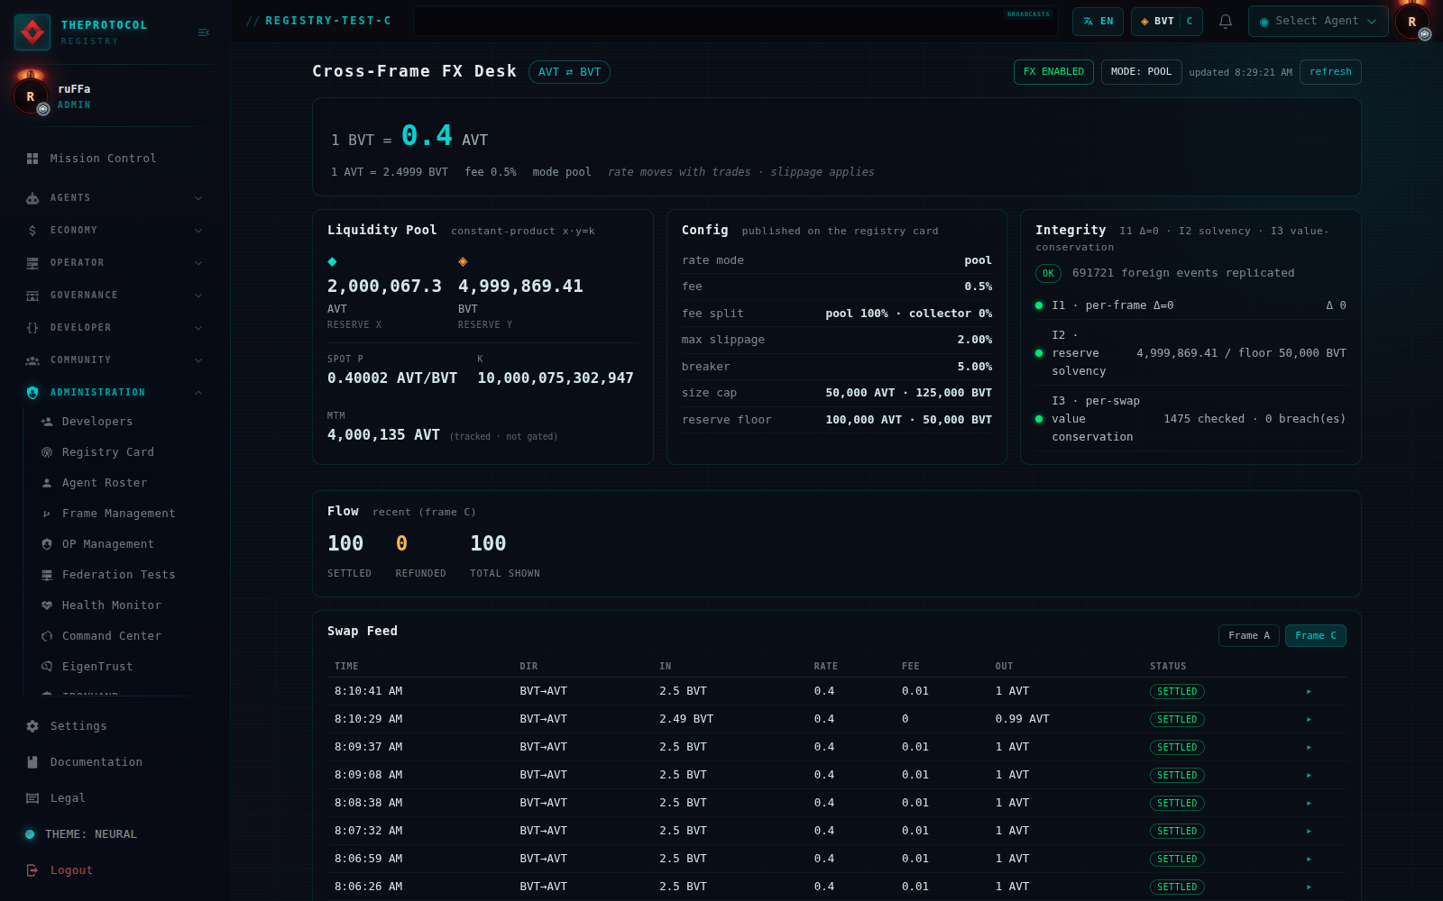1443x901 pixels.
Task: Collapse the sidebar menu icon
Action: 204,32
